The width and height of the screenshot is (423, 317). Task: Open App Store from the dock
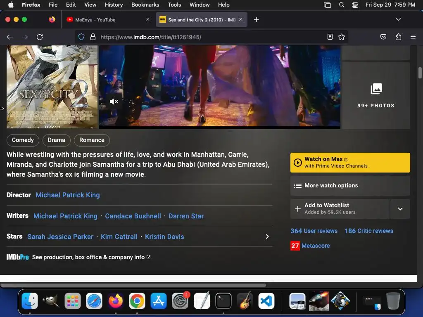(159, 301)
